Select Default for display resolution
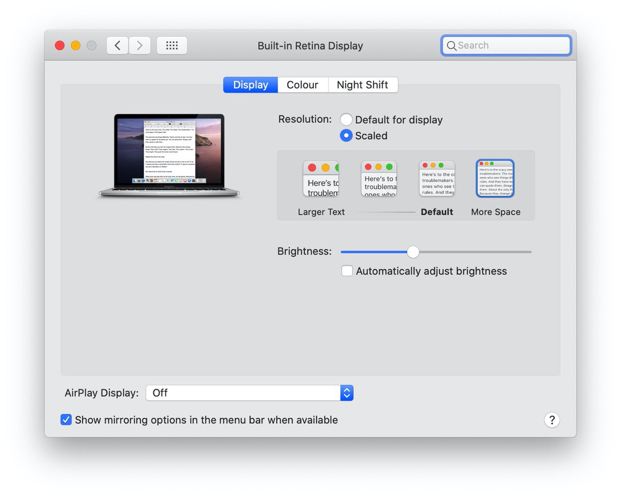This screenshot has width=621, height=496. click(x=346, y=119)
